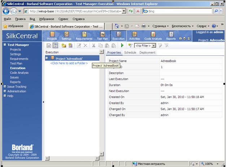Screen dimensions: 226x167
Task: Expand the Help sidebar section
Action: [5, 96]
